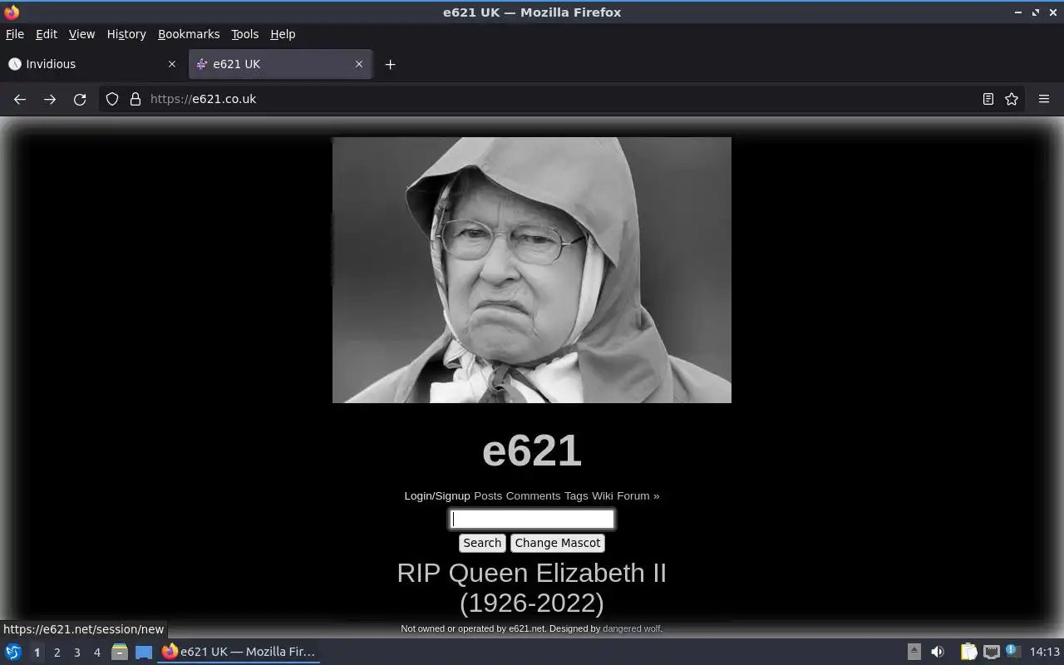The image size is (1064, 665).
Task: Select the Firefox window in the taskbar
Action: tap(239, 652)
